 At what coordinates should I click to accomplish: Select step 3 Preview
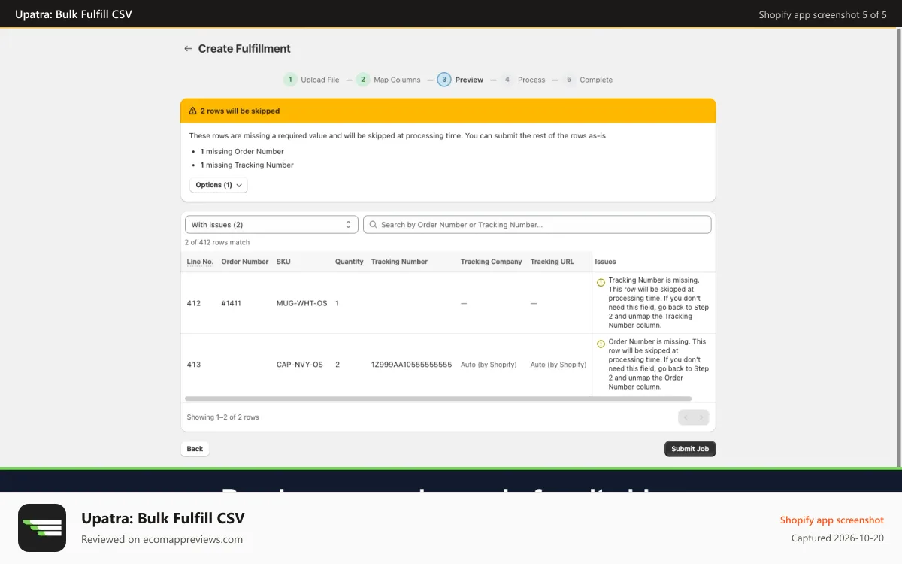(x=460, y=80)
